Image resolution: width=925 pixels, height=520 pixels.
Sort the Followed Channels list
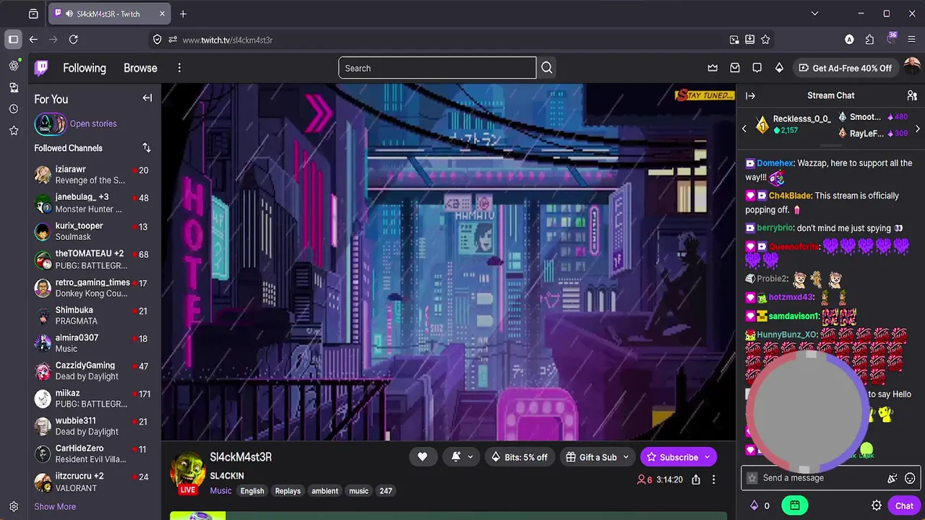147,148
